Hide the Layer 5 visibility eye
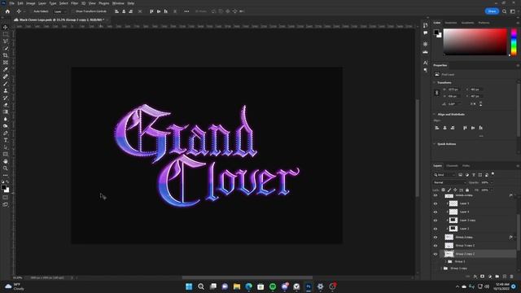The height and width of the screenshot is (293, 521). point(436,203)
